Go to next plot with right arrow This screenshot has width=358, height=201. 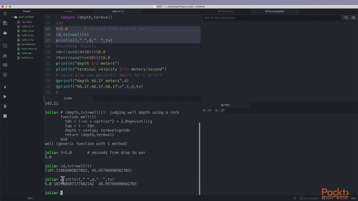click(x=209, y=110)
